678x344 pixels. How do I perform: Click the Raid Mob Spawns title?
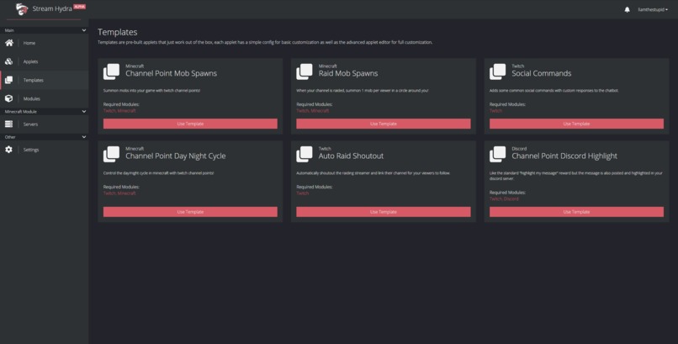[x=348, y=73]
